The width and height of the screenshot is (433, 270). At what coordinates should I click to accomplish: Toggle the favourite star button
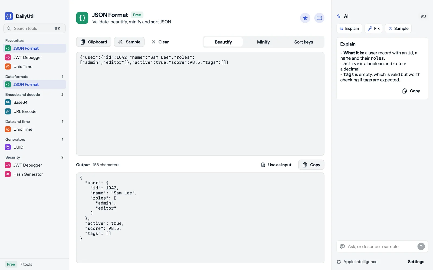pos(305,18)
